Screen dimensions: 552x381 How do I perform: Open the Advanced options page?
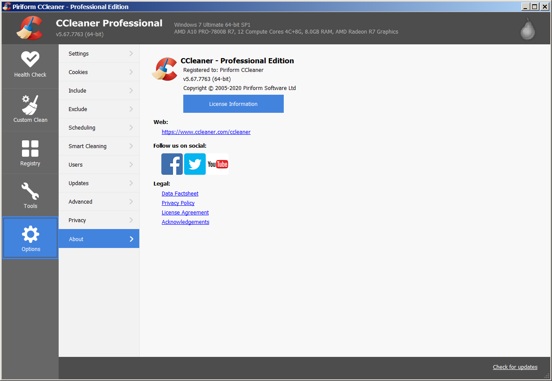99,201
